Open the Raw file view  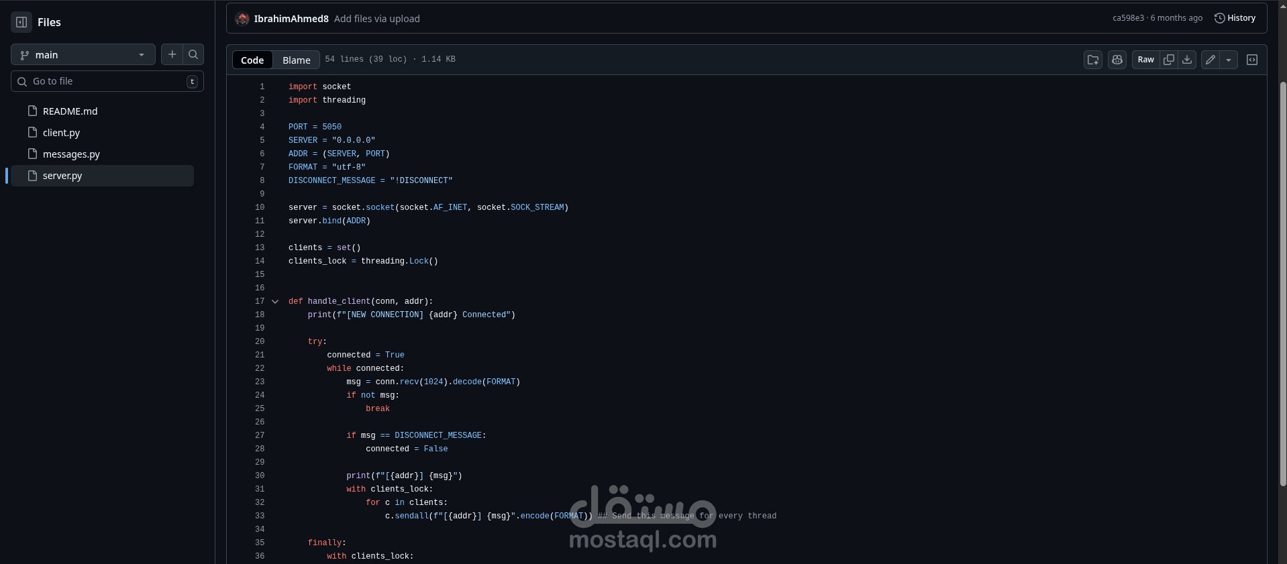click(x=1145, y=60)
